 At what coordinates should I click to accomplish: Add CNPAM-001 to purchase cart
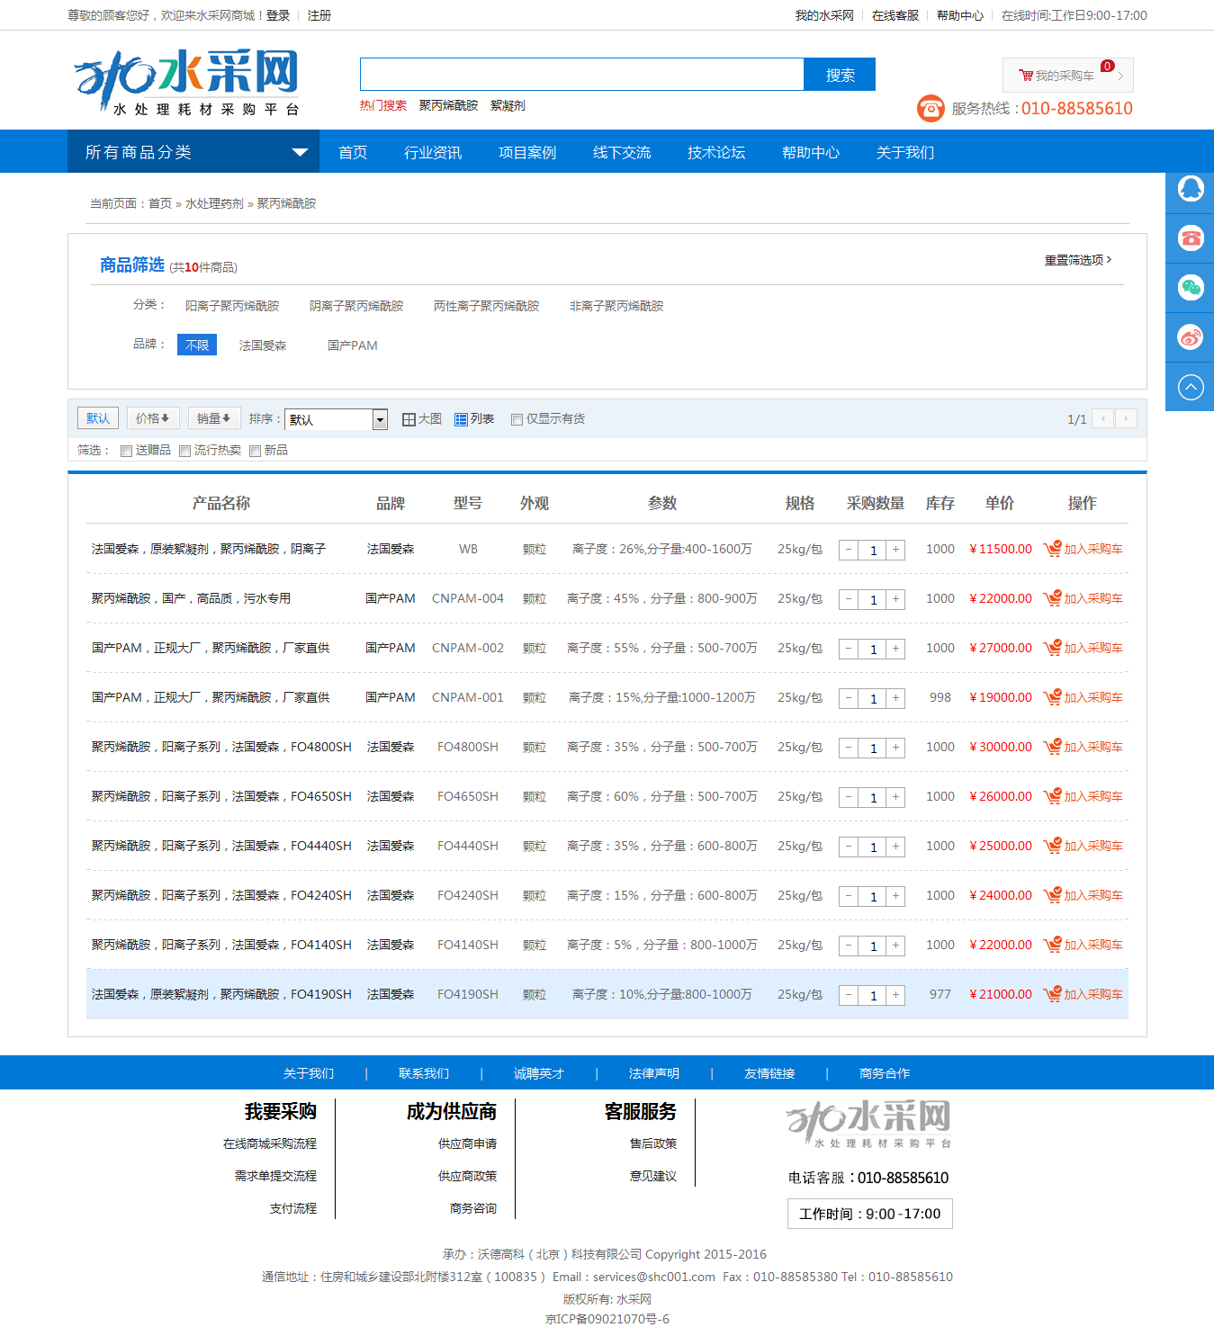point(1083,697)
